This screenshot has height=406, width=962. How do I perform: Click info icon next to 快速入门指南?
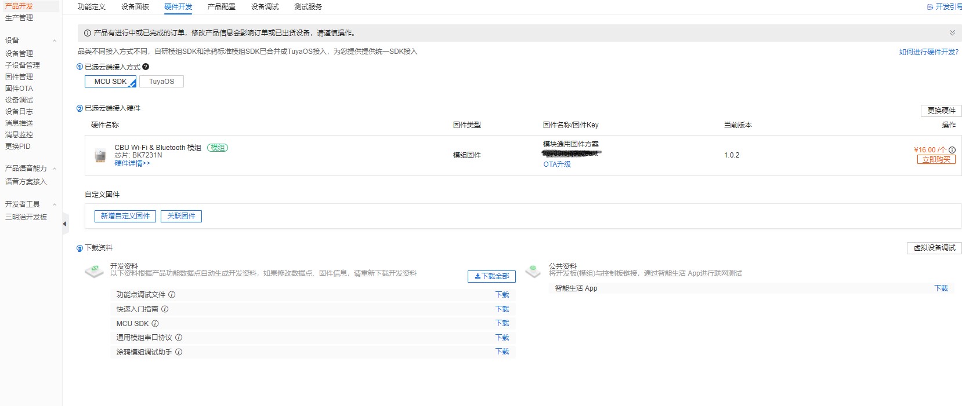click(165, 309)
